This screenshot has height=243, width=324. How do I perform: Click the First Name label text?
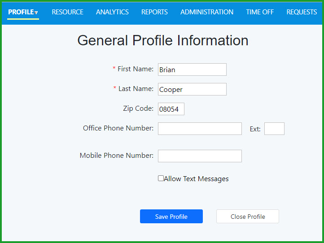[x=135, y=69]
